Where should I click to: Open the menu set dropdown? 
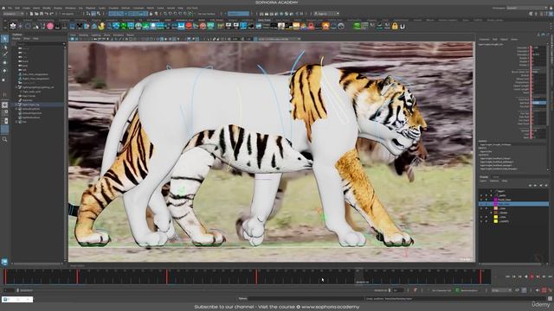(x=13, y=14)
